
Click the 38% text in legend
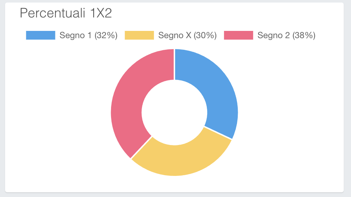click(304, 35)
